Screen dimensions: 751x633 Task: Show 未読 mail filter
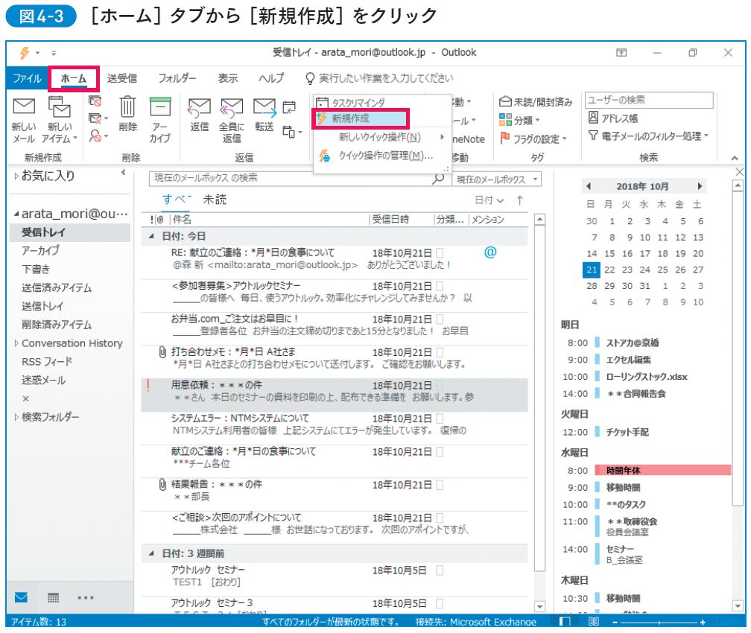pyautogui.click(x=215, y=199)
